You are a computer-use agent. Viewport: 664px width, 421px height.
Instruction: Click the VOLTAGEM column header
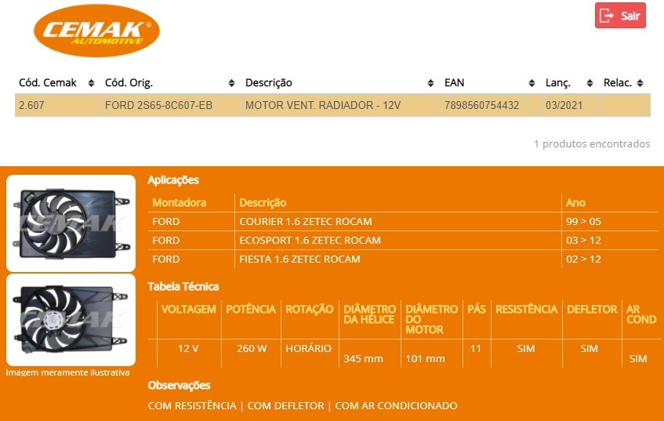coord(188,309)
